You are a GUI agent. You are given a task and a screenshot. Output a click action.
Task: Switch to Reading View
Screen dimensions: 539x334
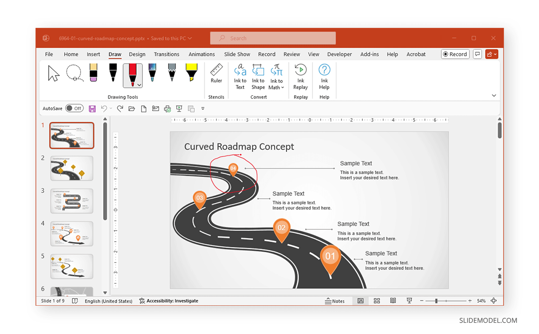[x=393, y=301]
